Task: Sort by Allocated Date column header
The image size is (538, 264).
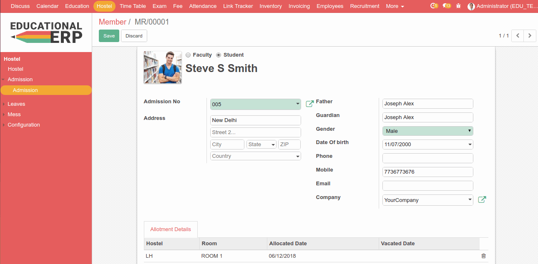Action: (x=323, y=244)
